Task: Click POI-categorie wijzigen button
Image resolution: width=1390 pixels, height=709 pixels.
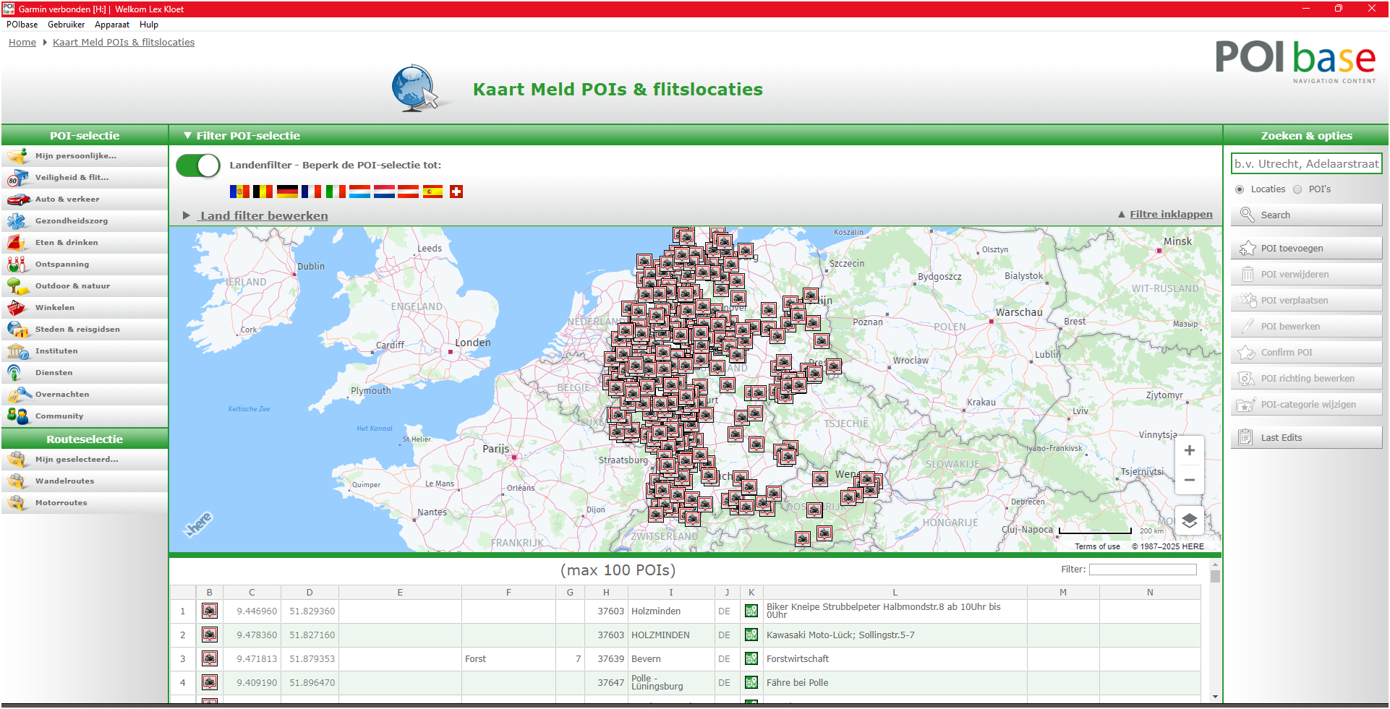Action: [x=1306, y=405]
